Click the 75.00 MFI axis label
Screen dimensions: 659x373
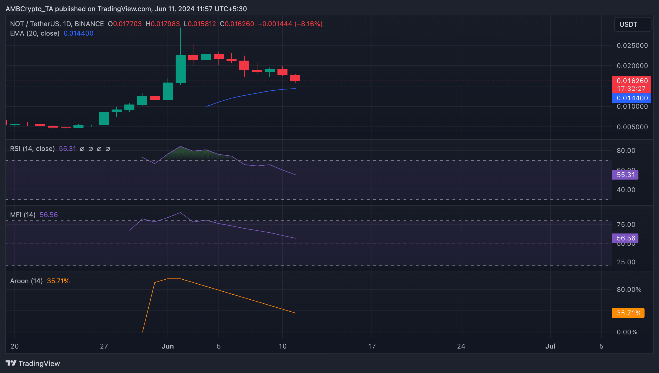pos(626,225)
